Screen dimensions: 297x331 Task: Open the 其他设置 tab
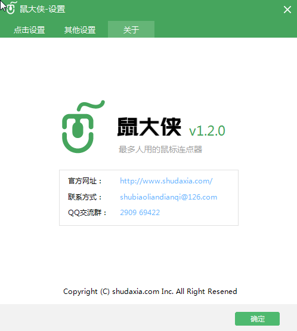click(x=80, y=30)
